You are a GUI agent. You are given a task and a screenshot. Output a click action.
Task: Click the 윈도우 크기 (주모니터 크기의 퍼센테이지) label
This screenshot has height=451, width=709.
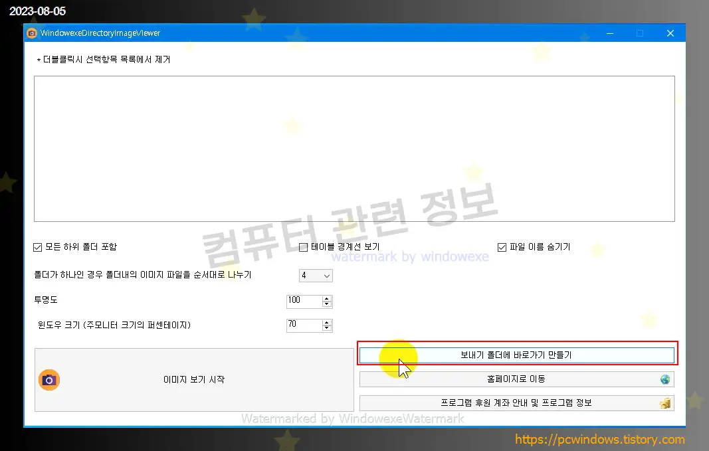(x=114, y=325)
